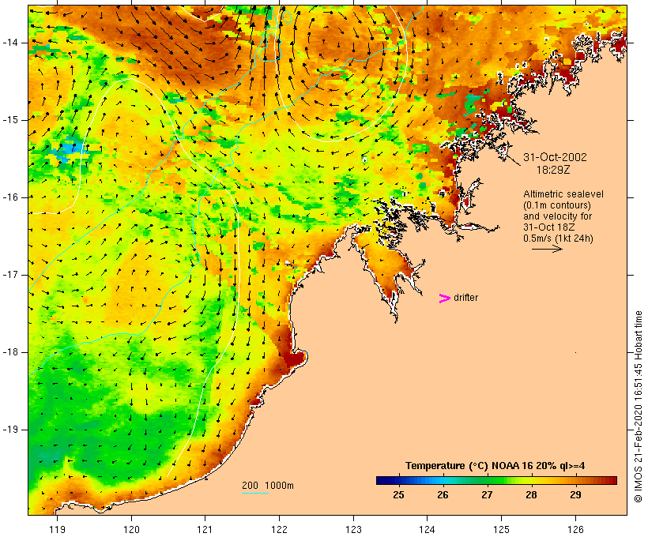Click the color bar label '25'
This screenshot has height=537, width=648.
pyautogui.click(x=398, y=494)
